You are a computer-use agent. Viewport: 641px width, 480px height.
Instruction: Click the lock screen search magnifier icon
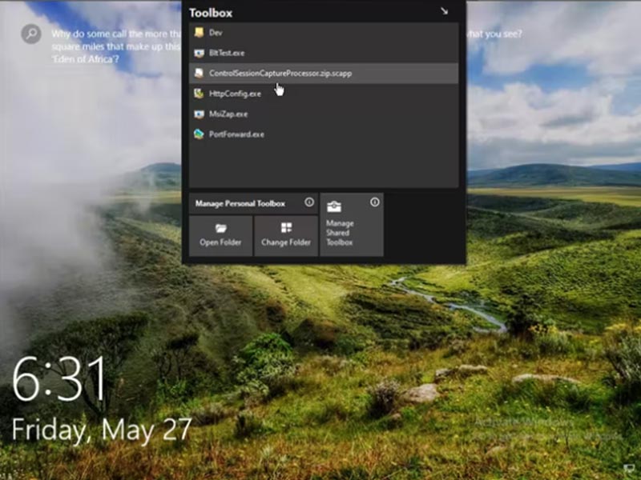pos(31,34)
